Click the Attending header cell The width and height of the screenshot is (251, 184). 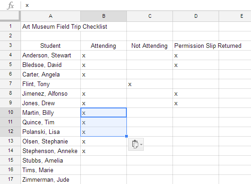click(x=104, y=46)
